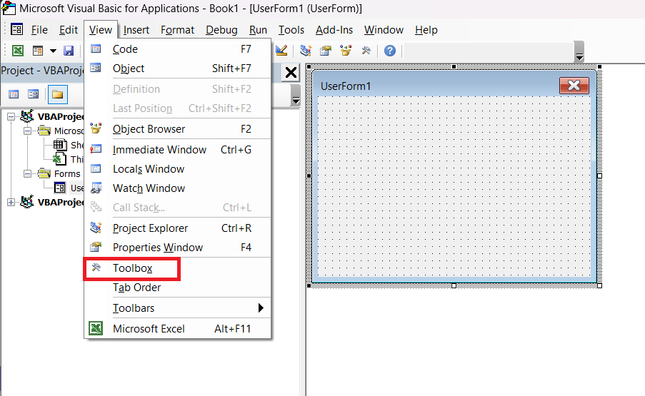Image resolution: width=645 pixels, height=396 pixels.
Task: Choose Project Explorer from View menu
Action: (x=177, y=228)
